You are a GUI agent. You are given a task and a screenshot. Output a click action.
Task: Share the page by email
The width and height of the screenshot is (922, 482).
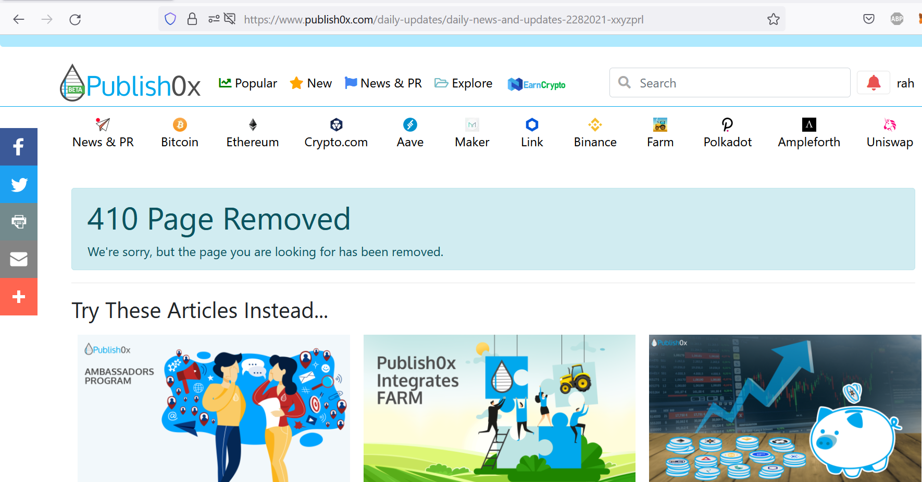pos(19,259)
